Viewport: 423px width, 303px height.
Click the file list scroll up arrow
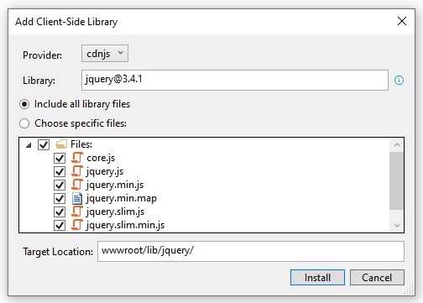(397, 145)
